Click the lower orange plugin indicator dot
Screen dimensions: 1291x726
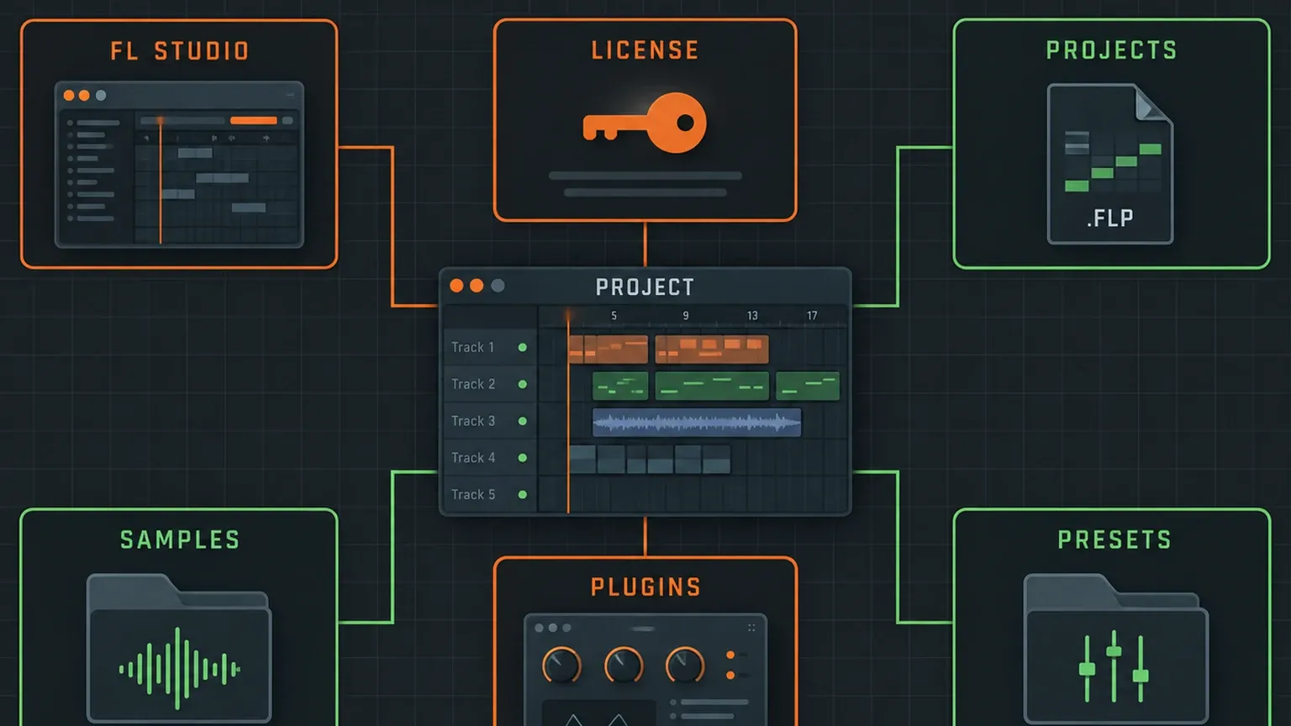(730, 675)
